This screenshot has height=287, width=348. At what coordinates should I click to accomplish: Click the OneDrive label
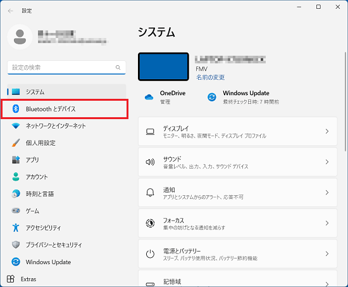173,93
